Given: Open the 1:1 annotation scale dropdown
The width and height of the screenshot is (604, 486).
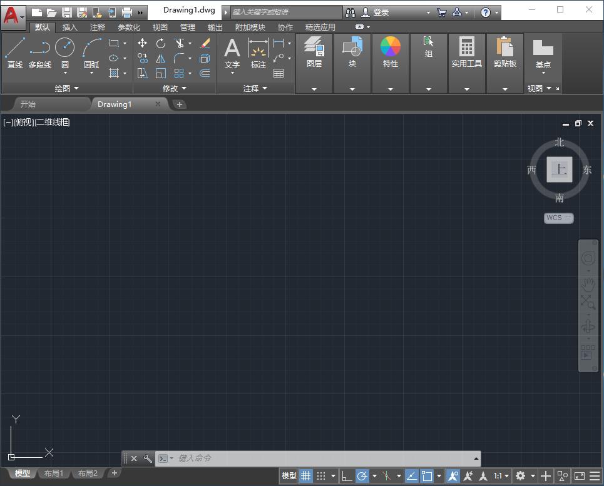Looking at the screenshot, I should point(501,476).
